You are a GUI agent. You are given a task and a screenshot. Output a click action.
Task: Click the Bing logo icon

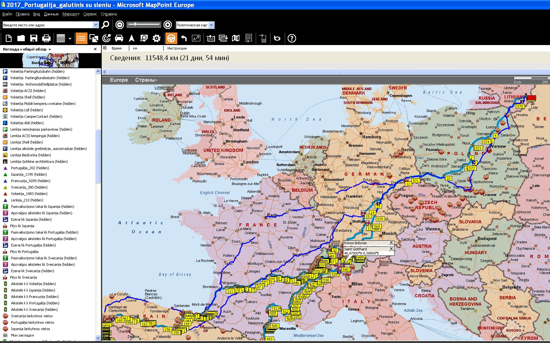point(277,38)
